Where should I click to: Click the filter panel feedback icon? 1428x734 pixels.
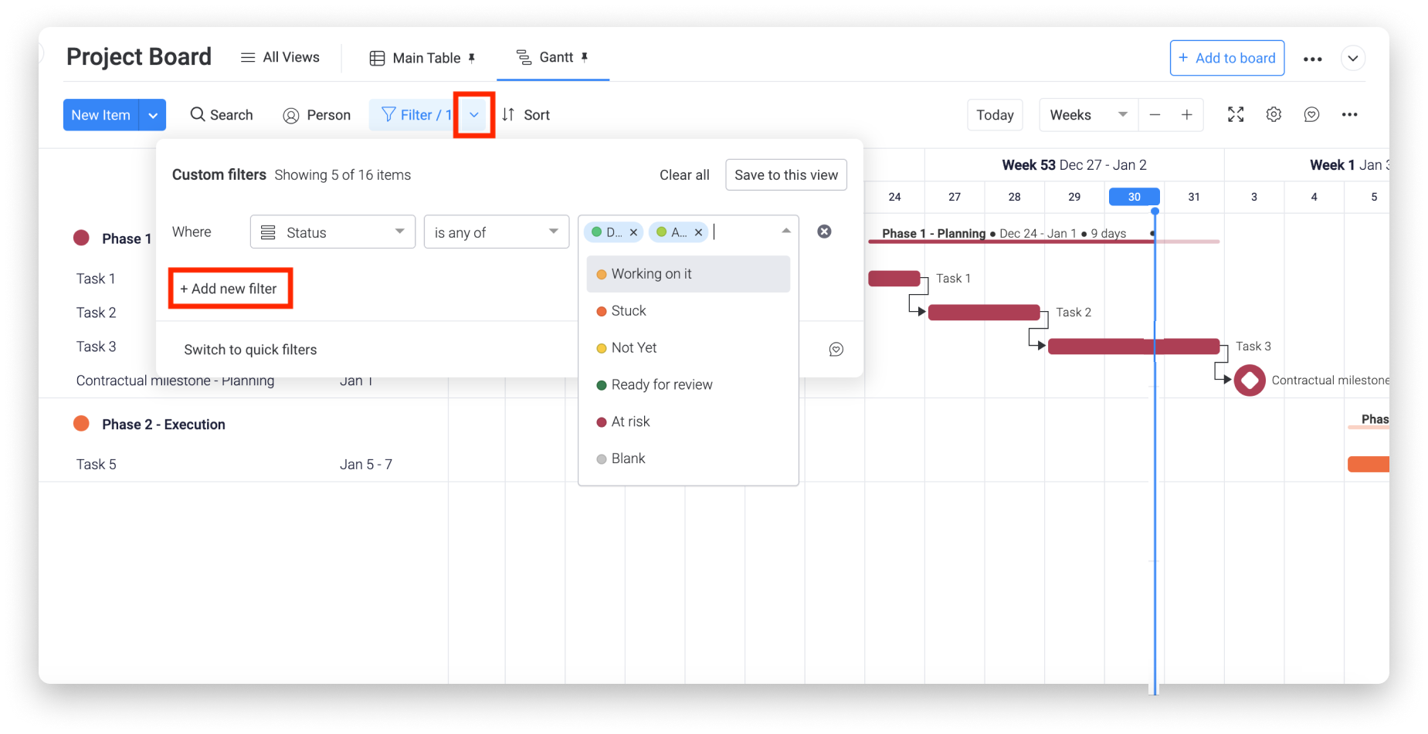tap(836, 350)
